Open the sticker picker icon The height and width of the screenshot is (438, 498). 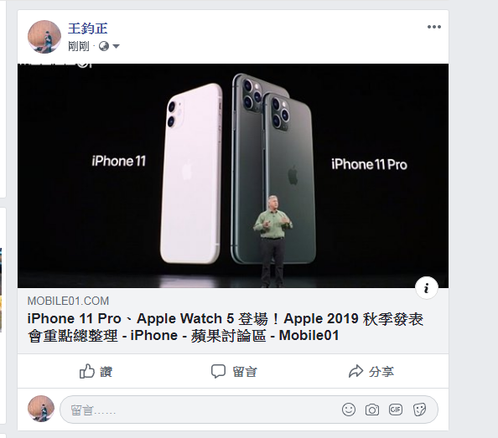point(419,410)
